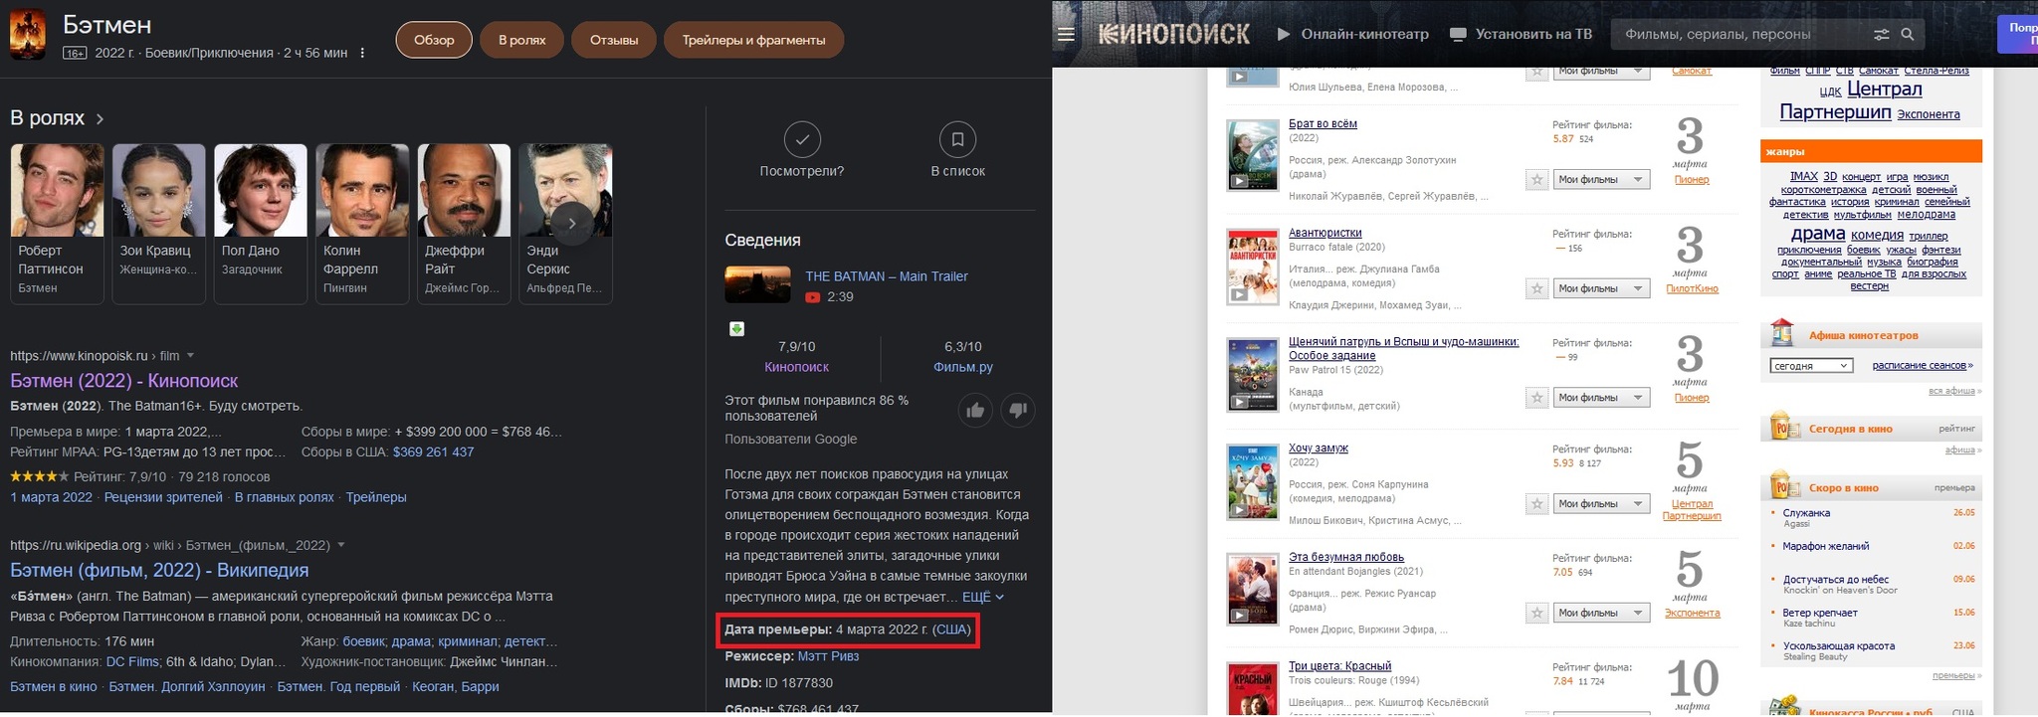Open Мои фильмы dropdown for Хочу замуж

1602,504
